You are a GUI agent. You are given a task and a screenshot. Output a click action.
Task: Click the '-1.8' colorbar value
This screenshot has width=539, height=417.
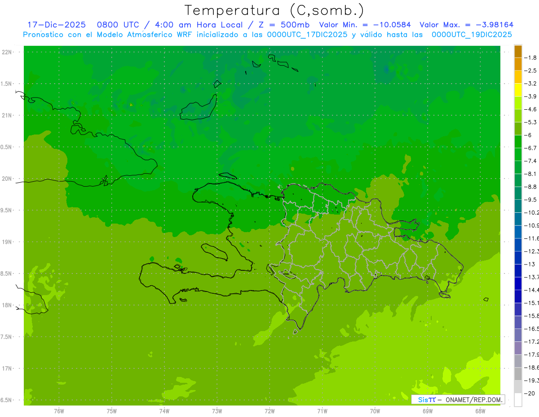pos(531,58)
